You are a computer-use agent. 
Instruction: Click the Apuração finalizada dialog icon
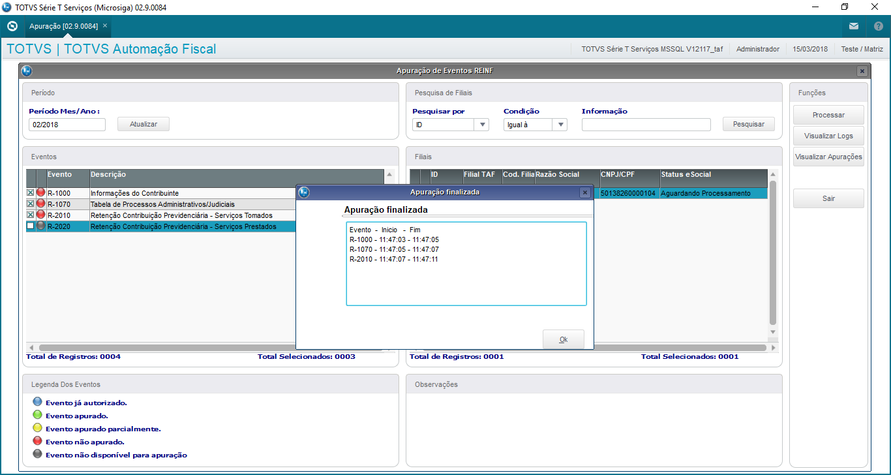coord(303,192)
